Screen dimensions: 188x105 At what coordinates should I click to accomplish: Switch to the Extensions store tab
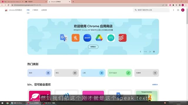(35, 10)
